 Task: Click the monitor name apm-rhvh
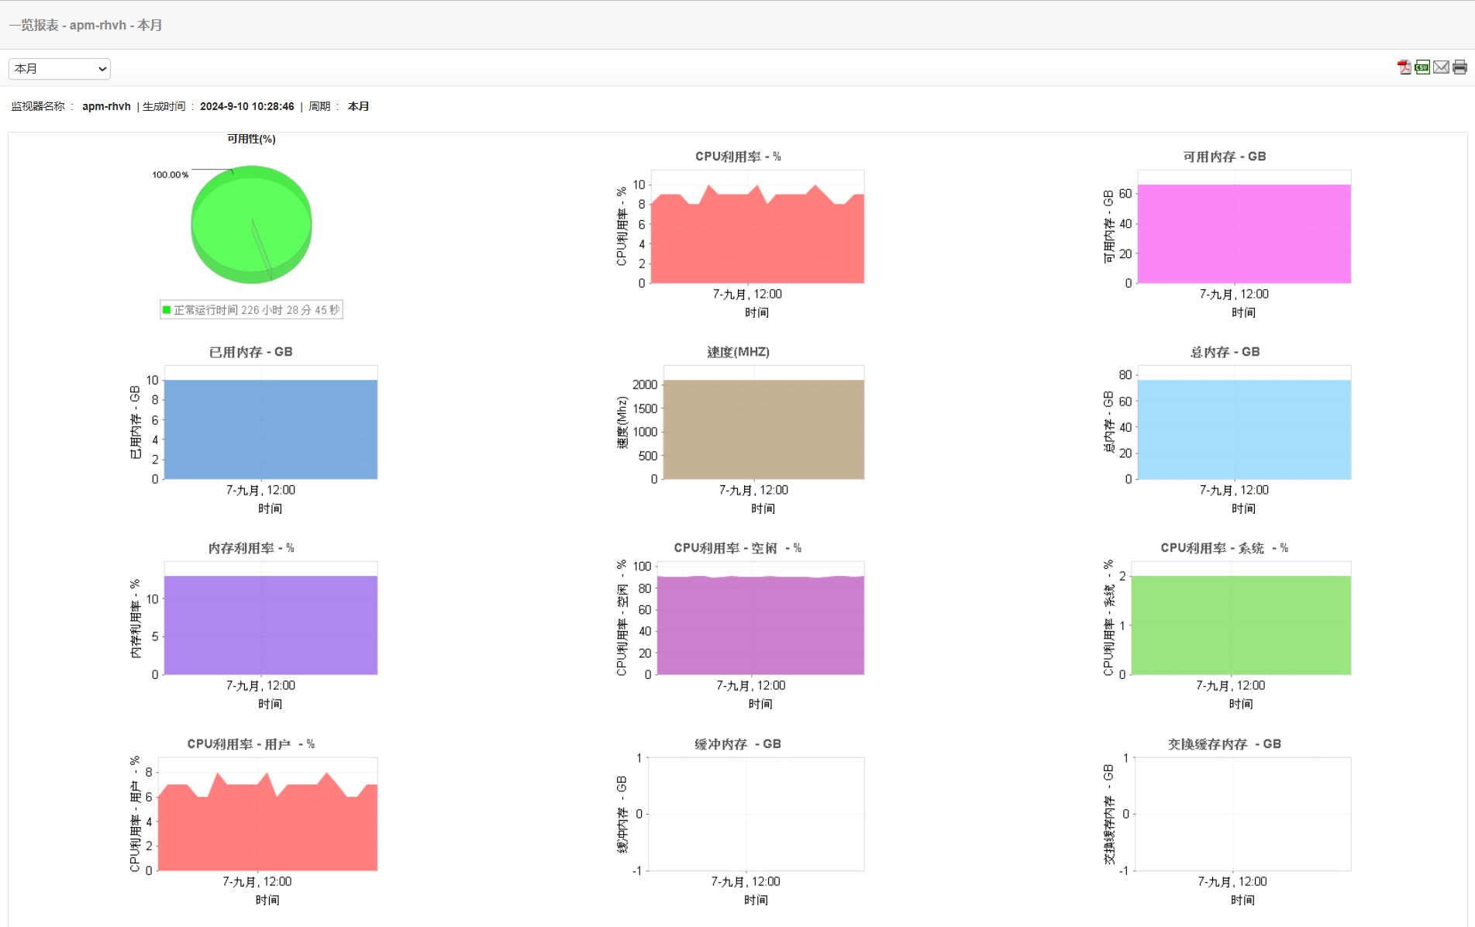point(106,106)
